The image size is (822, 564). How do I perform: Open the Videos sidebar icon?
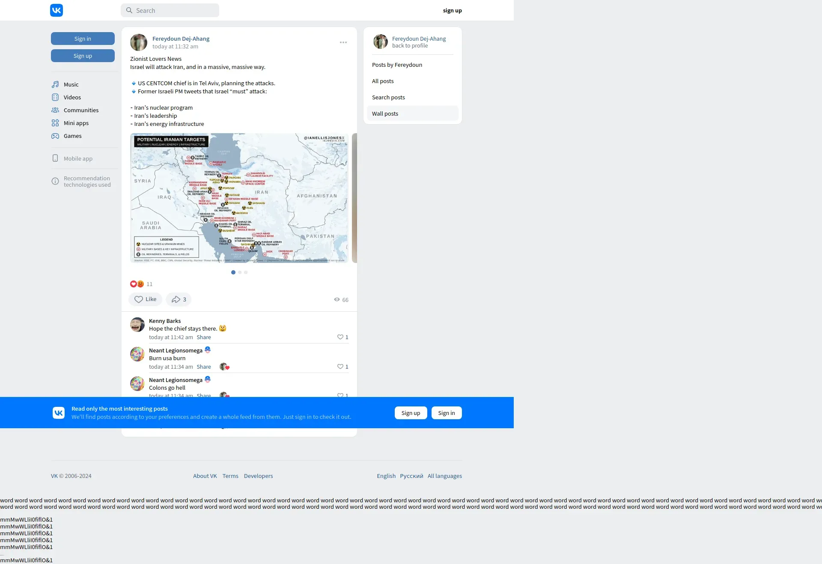[55, 97]
